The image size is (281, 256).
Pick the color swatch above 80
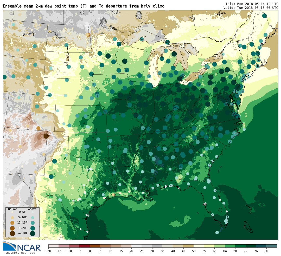(272, 246)
